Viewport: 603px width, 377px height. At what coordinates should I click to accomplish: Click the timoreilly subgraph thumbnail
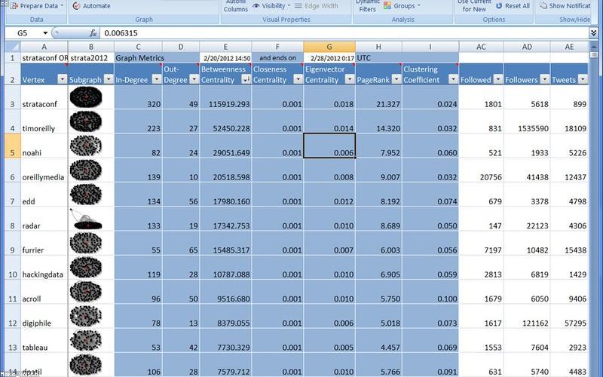pos(86,121)
